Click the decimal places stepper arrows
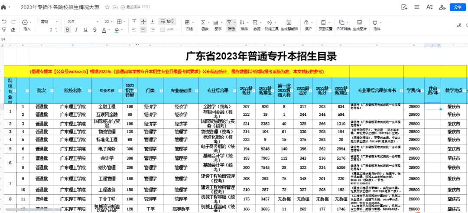This screenshot has height=213, width=468. pyautogui.click(x=56, y=29)
